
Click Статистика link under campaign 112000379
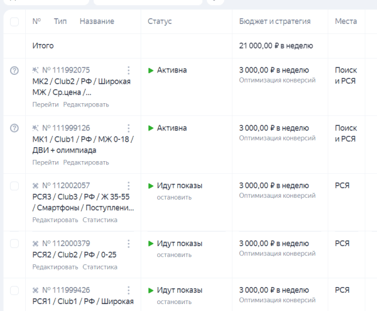pyautogui.click(x=100, y=267)
